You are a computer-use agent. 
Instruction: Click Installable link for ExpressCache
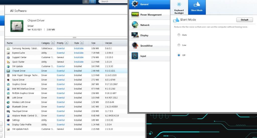pyautogui.click(x=79, y=53)
